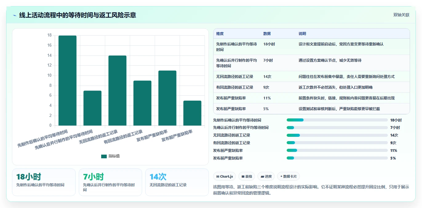Screen dimensions: 422x208
Task: Open the 14次 data card
Action: [177, 182]
